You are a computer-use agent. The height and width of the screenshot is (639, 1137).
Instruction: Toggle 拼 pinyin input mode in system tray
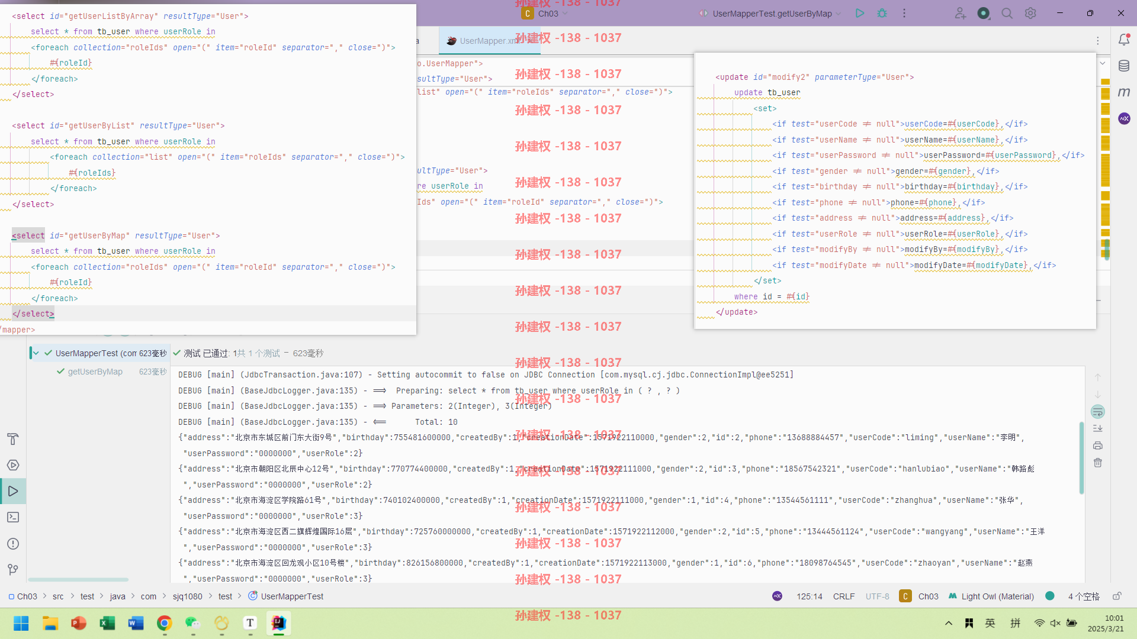[x=1015, y=623]
